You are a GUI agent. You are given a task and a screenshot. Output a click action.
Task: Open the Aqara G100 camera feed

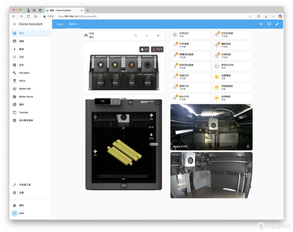[211, 127]
